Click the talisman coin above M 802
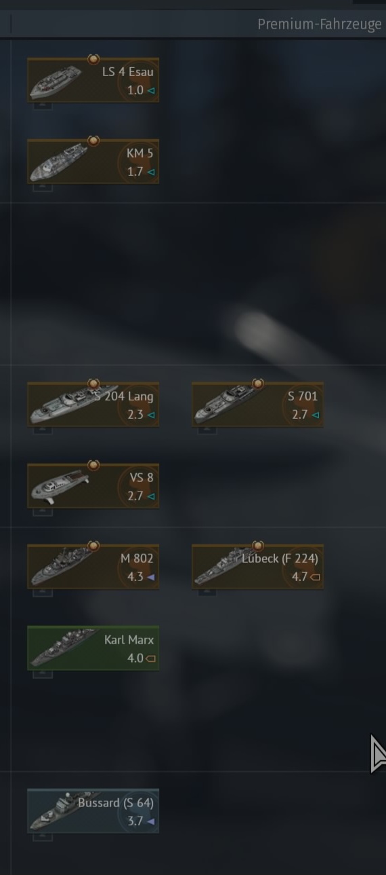 click(x=93, y=546)
